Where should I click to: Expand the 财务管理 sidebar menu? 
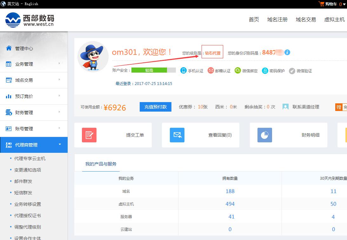(34, 113)
